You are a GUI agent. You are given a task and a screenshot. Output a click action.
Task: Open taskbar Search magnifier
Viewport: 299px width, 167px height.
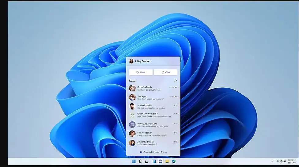coord(140,161)
